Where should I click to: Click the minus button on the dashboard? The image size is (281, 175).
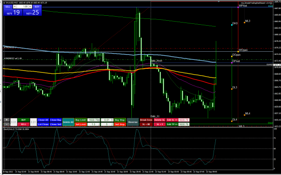(7, 124)
